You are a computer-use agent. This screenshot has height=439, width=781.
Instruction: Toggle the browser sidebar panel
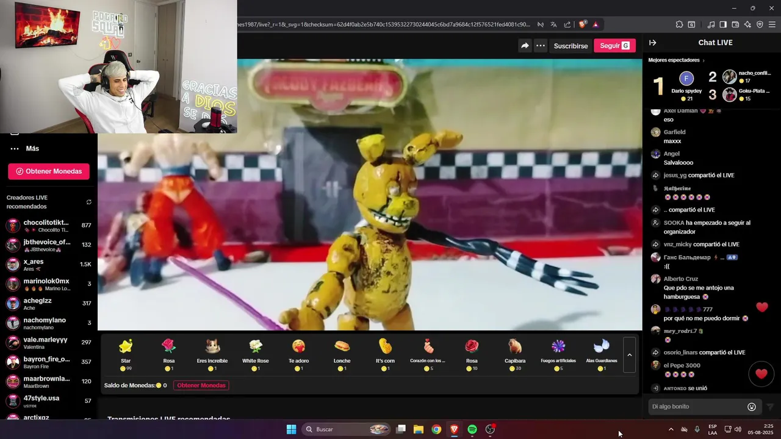pos(723,24)
